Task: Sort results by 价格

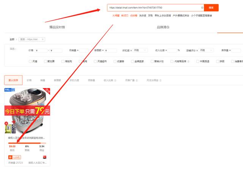Action: [29, 80]
